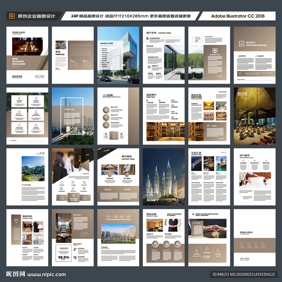Click the bar chart icon on 工程进度 card
The width and height of the screenshot is (282, 282).
(36, 112)
